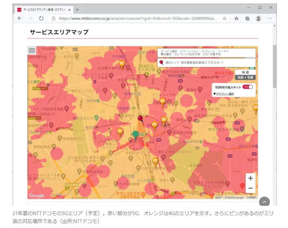
Task: Zoom out the map with minus button
Action: point(250,188)
